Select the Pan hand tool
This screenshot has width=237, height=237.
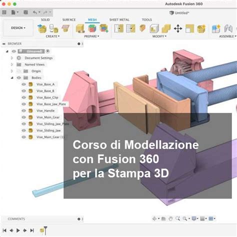tap(170, 218)
